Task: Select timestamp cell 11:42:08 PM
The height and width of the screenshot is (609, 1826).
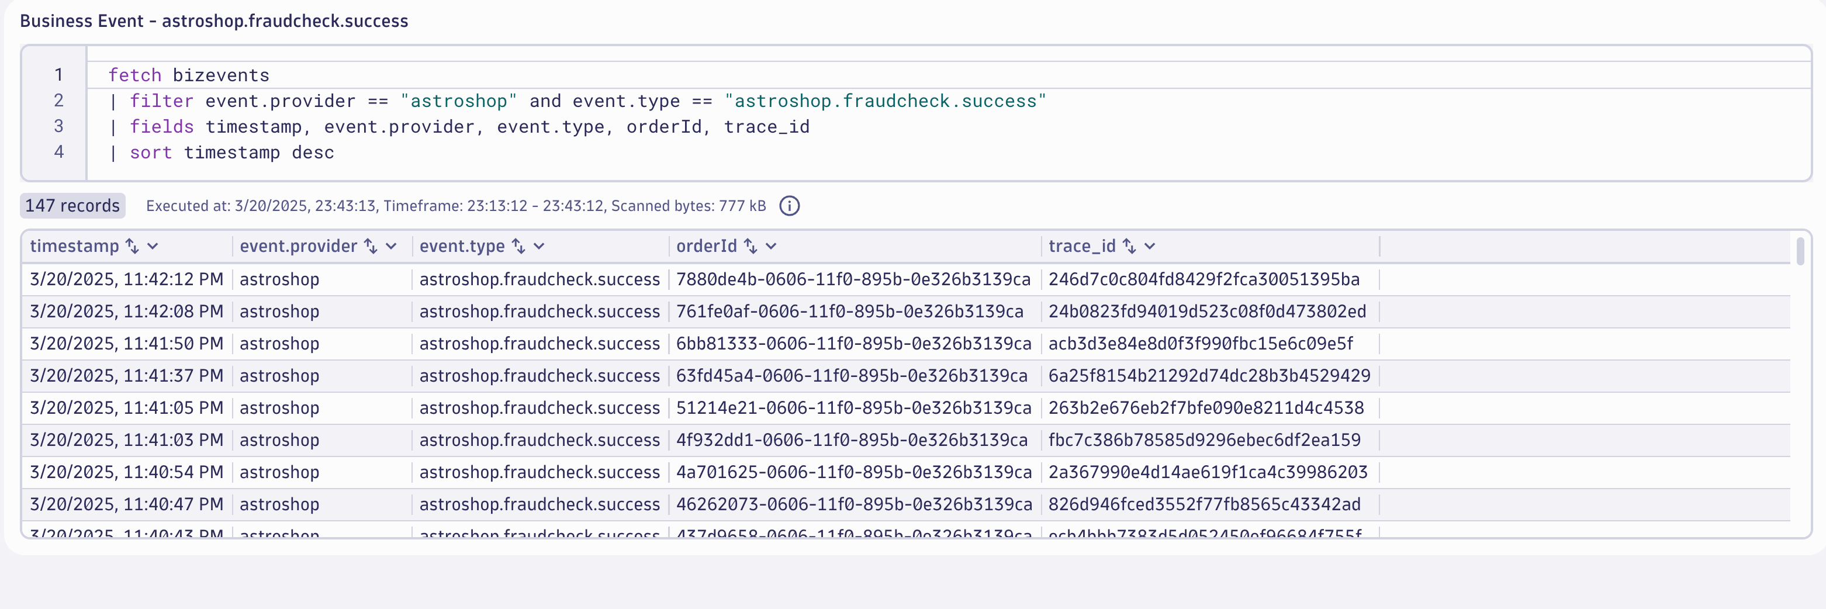Action: click(126, 312)
